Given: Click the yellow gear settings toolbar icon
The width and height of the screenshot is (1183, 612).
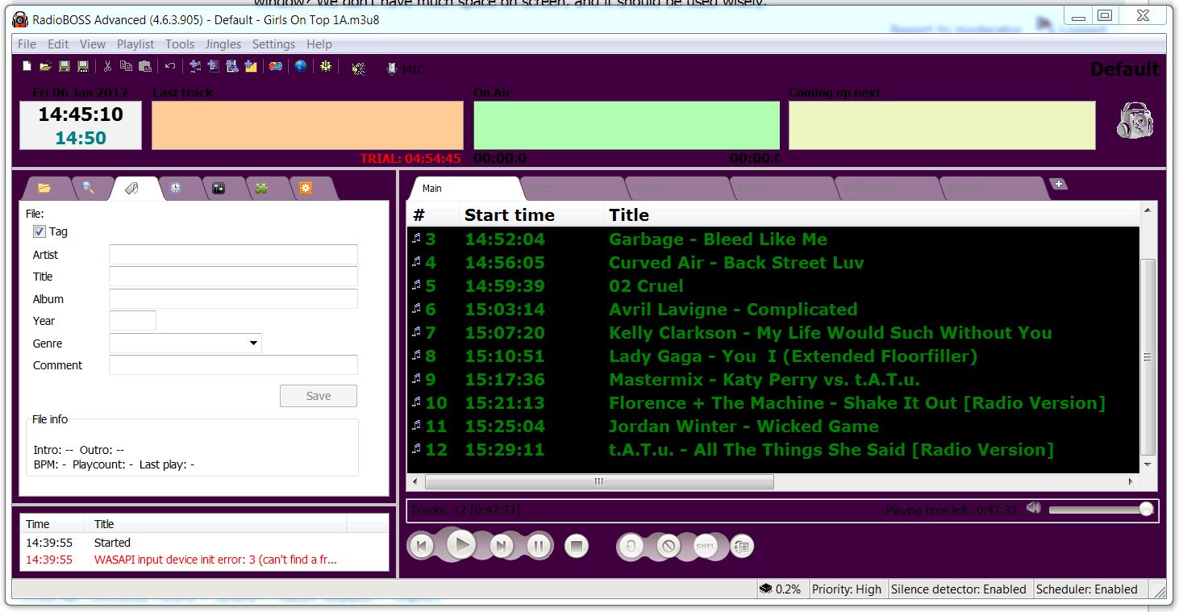Looking at the screenshot, I should coord(325,67).
